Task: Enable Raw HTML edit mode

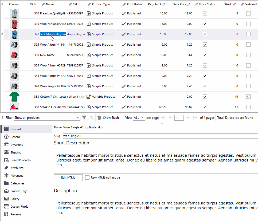Action: click(x=87, y=177)
